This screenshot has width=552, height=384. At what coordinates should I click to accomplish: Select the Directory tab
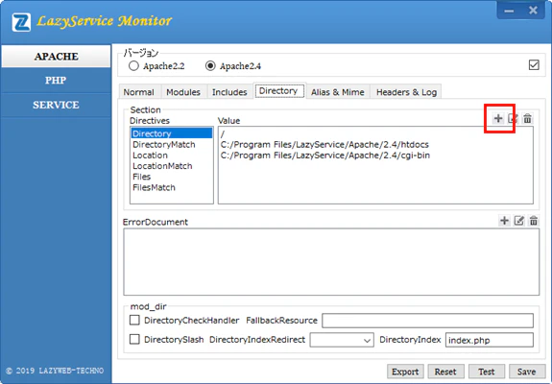tap(279, 91)
